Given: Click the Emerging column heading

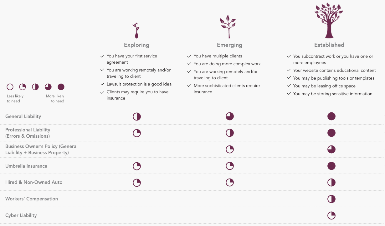Looking at the screenshot, I should pos(229,45).
